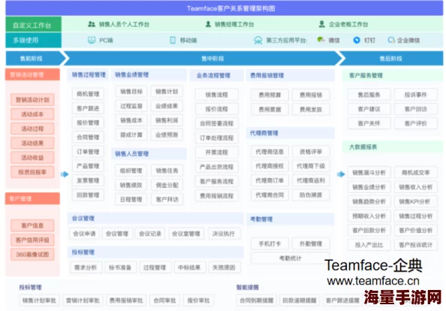Click the 代理商信息 box

tap(270, 152)
